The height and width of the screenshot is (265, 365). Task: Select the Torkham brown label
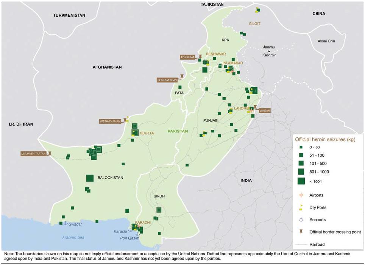pyautogui.click(x=187, y=57)
